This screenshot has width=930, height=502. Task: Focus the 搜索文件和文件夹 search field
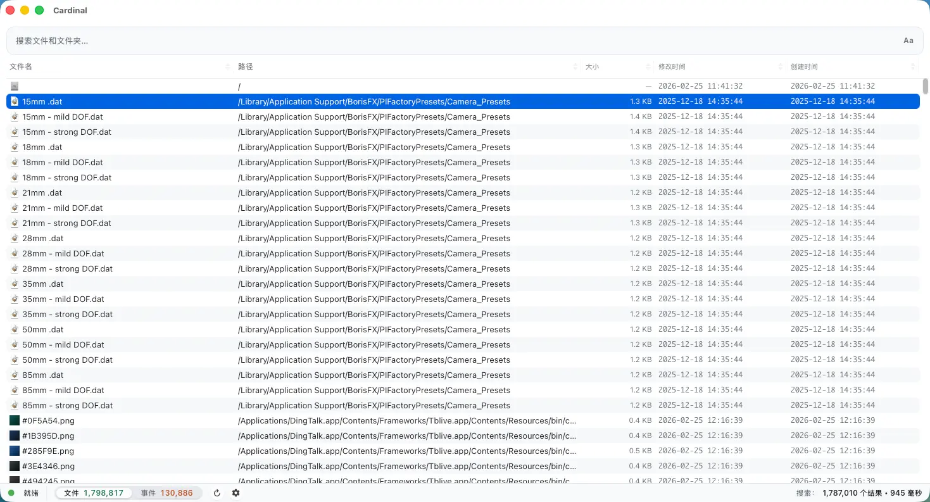pos(443,41)
